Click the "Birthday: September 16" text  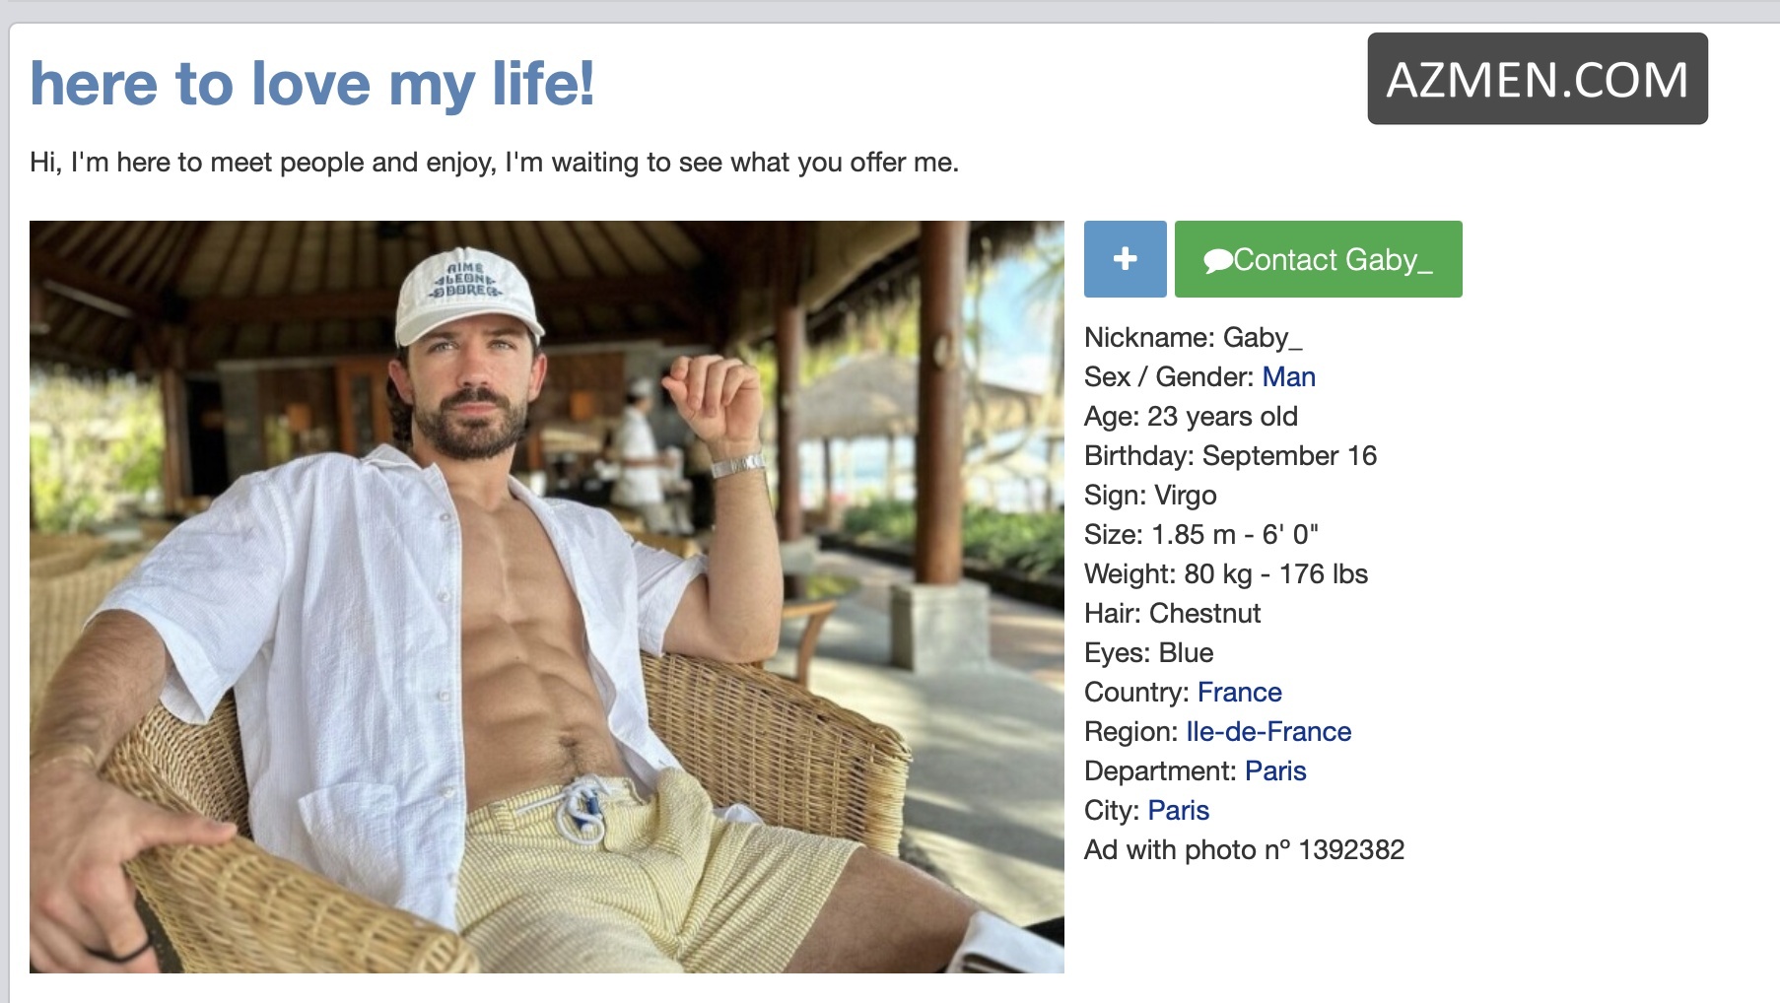click(1230, 456)
